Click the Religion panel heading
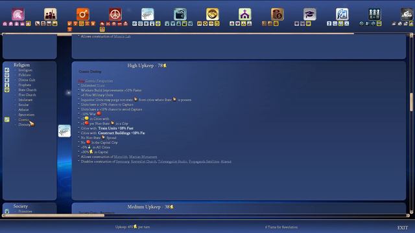The image size is (415, 233). [21, 65]
